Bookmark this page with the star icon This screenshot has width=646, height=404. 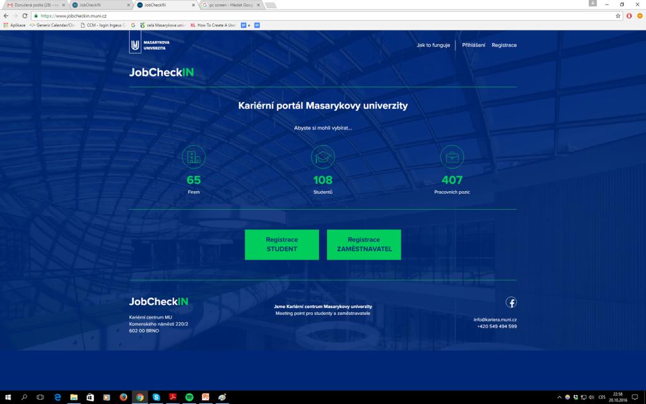coord(618,16)
